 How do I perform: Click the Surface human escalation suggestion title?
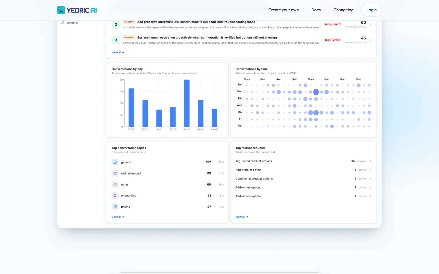[x=207, y=38]
